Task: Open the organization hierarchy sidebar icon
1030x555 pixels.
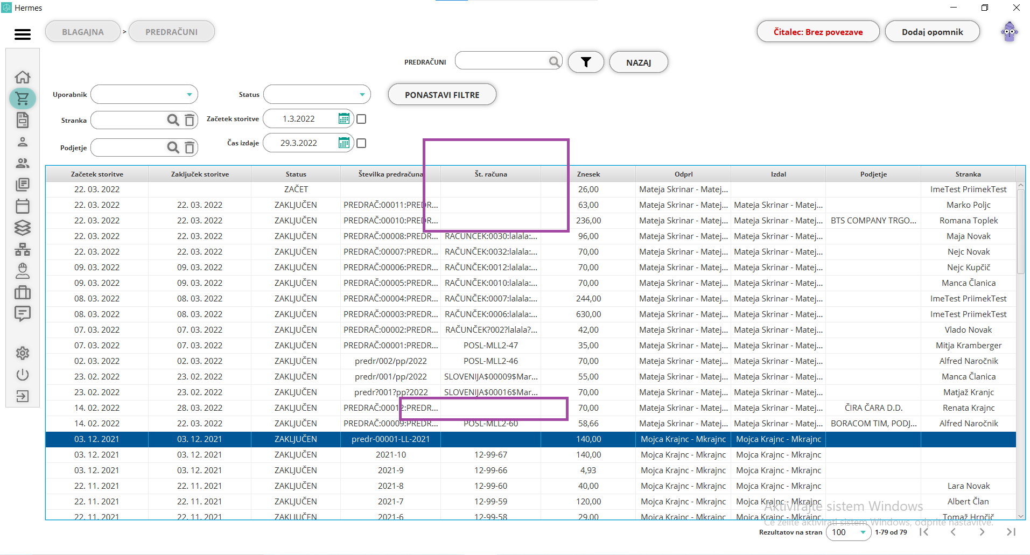Action: click(x=23, y=249)
